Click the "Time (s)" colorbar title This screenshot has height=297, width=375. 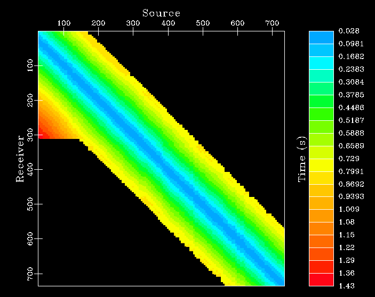[x=302, y=159]
